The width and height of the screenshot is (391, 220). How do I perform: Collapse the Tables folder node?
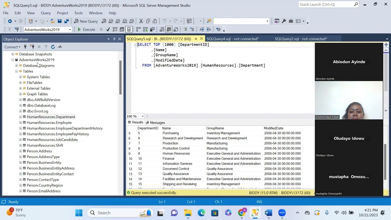click(16, 71)
